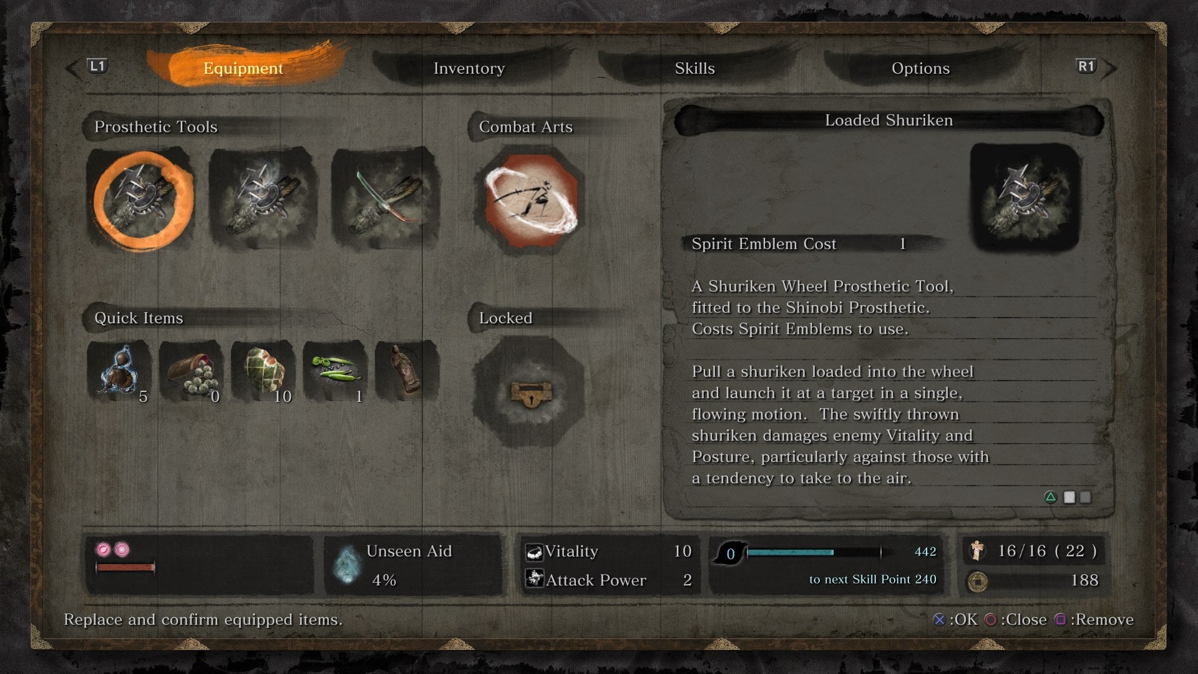Select the green pepper quick item
Image resolution: width=1198 pixels, height=674 pixels.
pos(335,372)
